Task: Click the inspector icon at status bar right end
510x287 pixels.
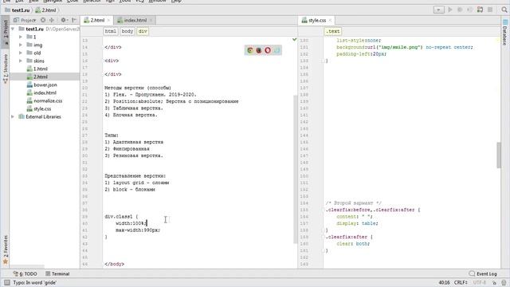Action: click(x=504, y=282)
